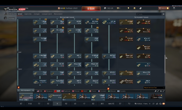182x110 pixels.
Task: Switch to the Авиация tab
Action: 37,14
